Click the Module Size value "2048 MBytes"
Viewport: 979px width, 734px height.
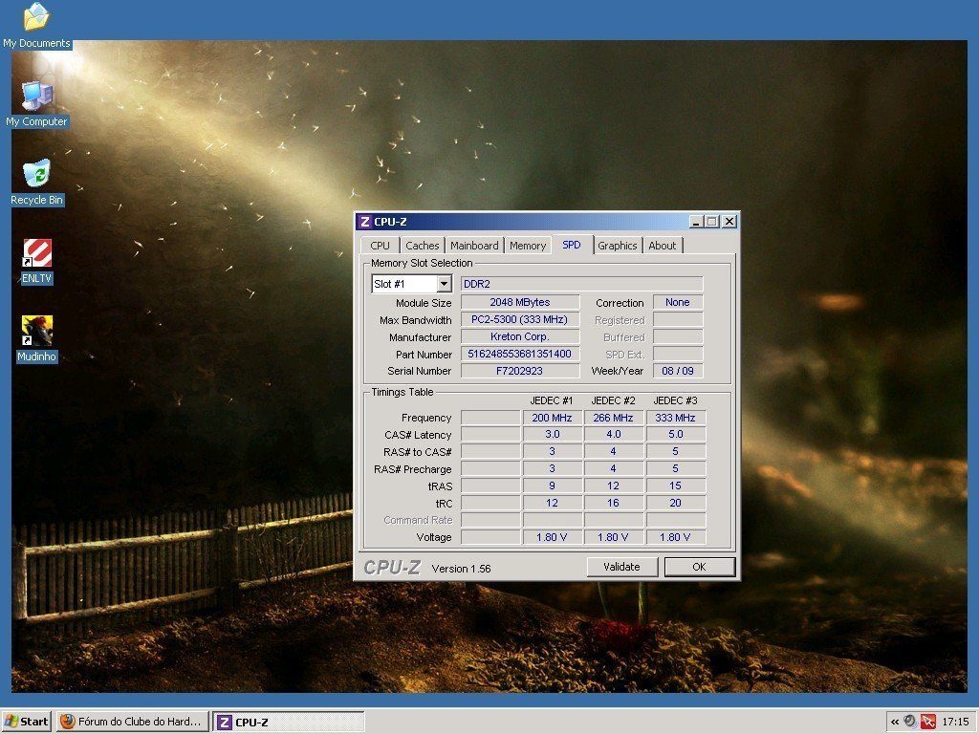(x=520, y=302)
